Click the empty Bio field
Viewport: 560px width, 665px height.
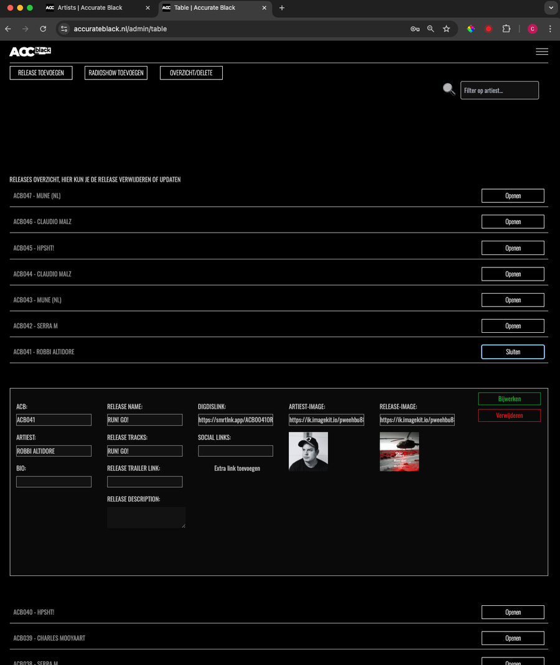(x=54, y=481)
